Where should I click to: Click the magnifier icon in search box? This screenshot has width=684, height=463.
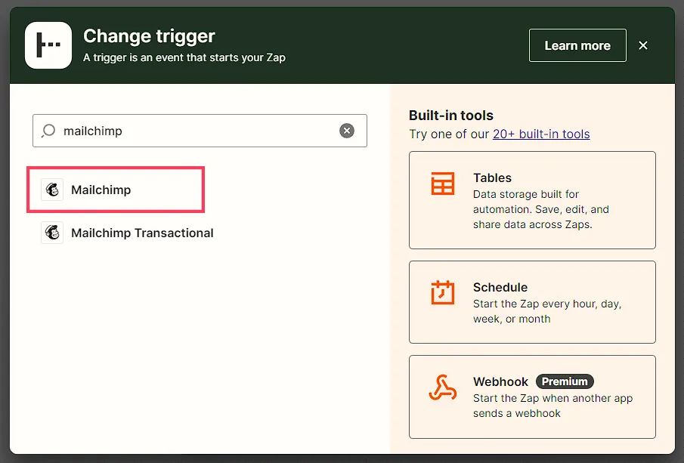point(48,131)
